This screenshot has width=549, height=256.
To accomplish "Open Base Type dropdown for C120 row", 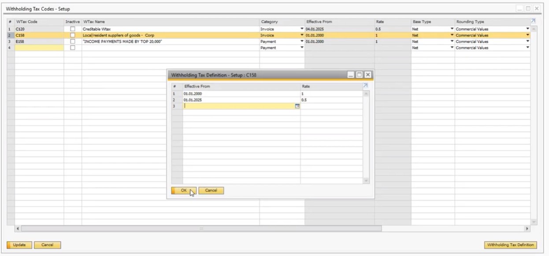I will (452, 29).
